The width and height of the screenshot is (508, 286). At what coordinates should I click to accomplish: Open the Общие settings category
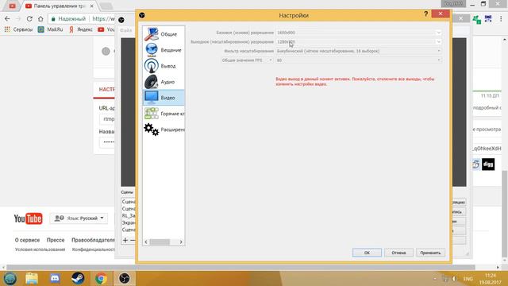[x=164, y=34]
